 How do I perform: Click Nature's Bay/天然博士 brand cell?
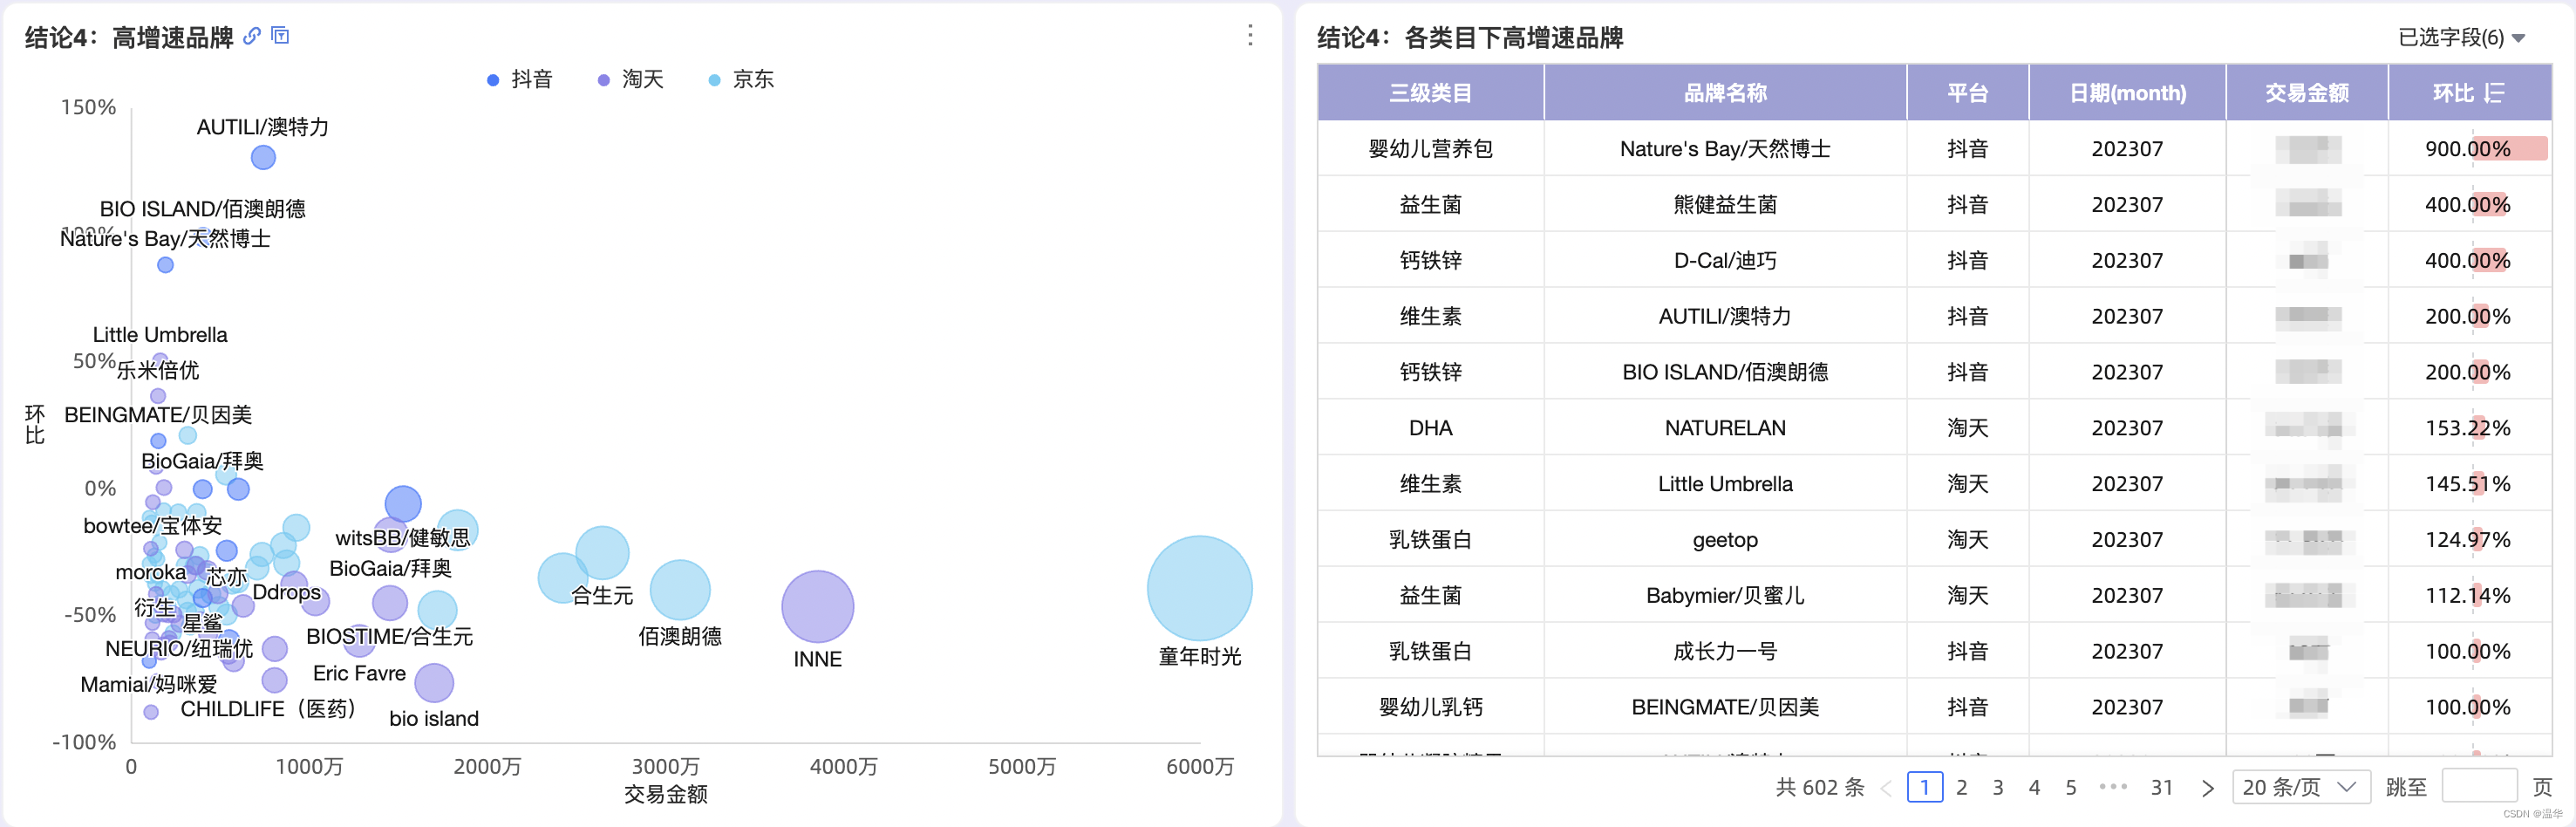click(1725, 148)
